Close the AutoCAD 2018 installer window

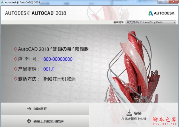[174, 1]
